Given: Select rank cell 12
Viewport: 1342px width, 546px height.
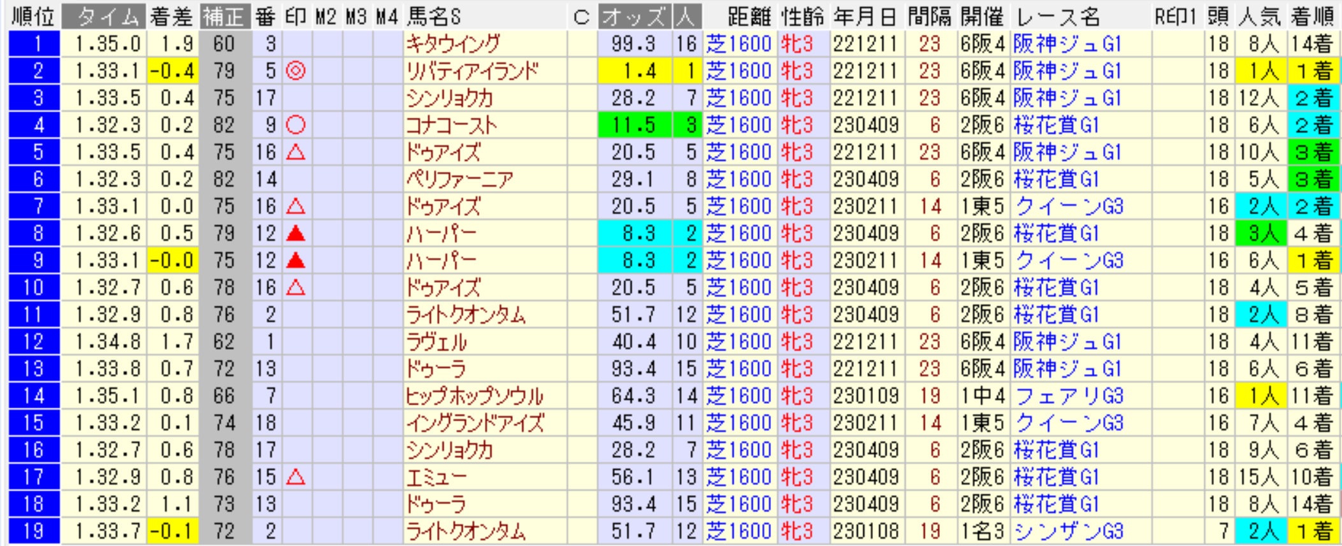Looking at the screenshot, I should tap(34, 341).
